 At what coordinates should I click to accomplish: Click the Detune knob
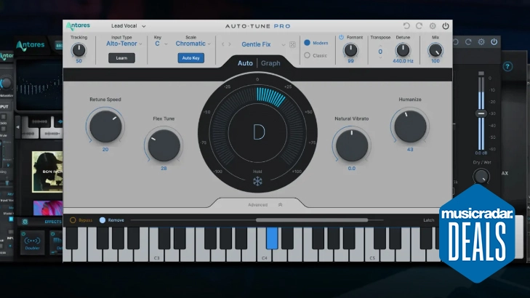pos(403,50)
